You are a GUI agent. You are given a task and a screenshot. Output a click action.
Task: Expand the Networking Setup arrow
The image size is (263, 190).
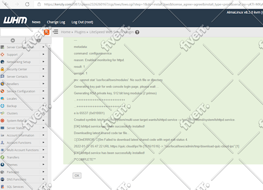(43, 62)
